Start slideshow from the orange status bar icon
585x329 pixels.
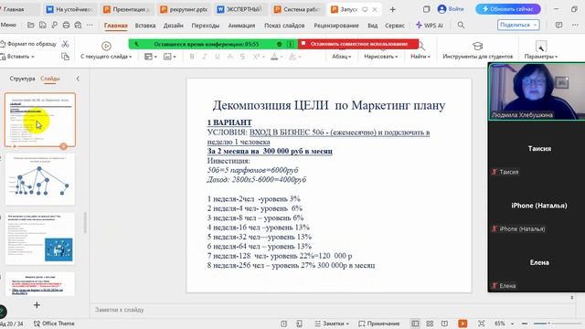[x=463, y=324]
